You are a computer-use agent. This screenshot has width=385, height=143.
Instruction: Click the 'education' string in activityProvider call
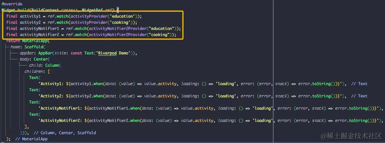click(123, 16)
